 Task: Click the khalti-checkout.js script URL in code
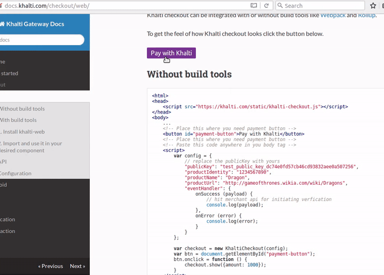[258, 107]
